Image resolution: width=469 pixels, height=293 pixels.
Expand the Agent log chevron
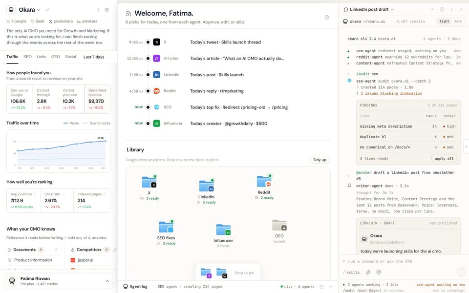tap(331, 287)
